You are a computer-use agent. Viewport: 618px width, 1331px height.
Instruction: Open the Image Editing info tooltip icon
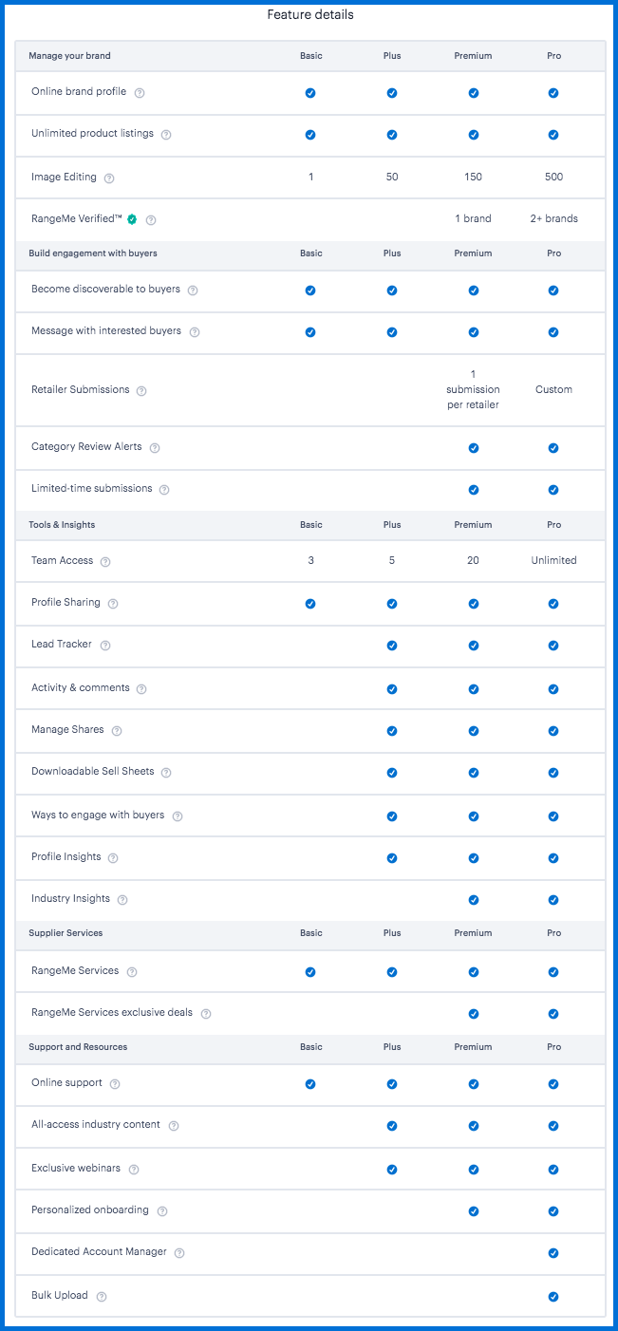click(x=109, y=178)
